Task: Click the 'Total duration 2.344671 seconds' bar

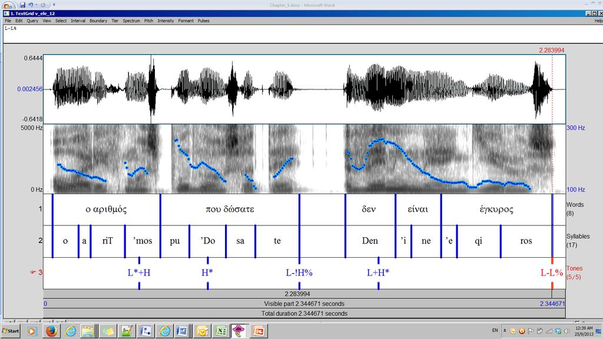Action: click(304, 314)
